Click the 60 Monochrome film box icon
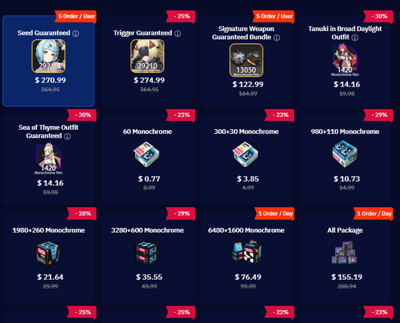Image resolution: width=400 pixels, height=323 pixels. [147, 154]
